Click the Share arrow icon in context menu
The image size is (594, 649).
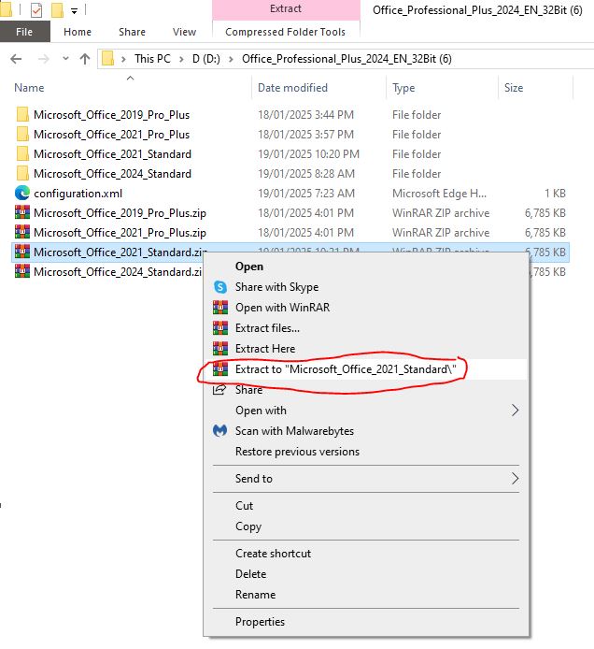pyautogui.click(x=219, y=389)
